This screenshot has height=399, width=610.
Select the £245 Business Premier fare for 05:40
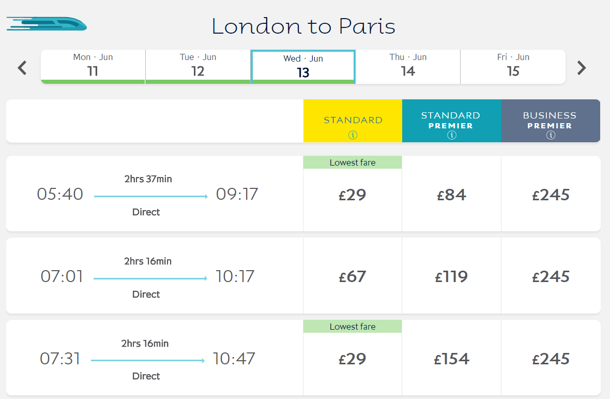pyautogui.click(x=551, y=196)
